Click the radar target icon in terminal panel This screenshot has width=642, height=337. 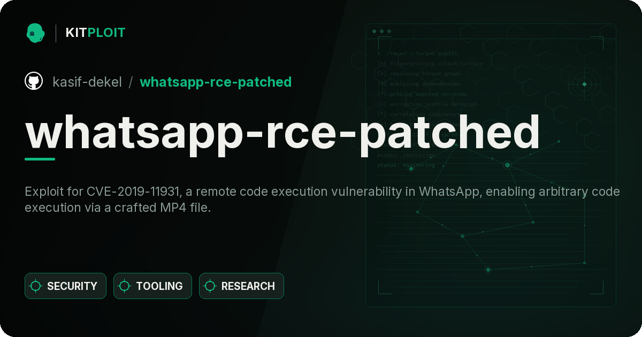584,84
